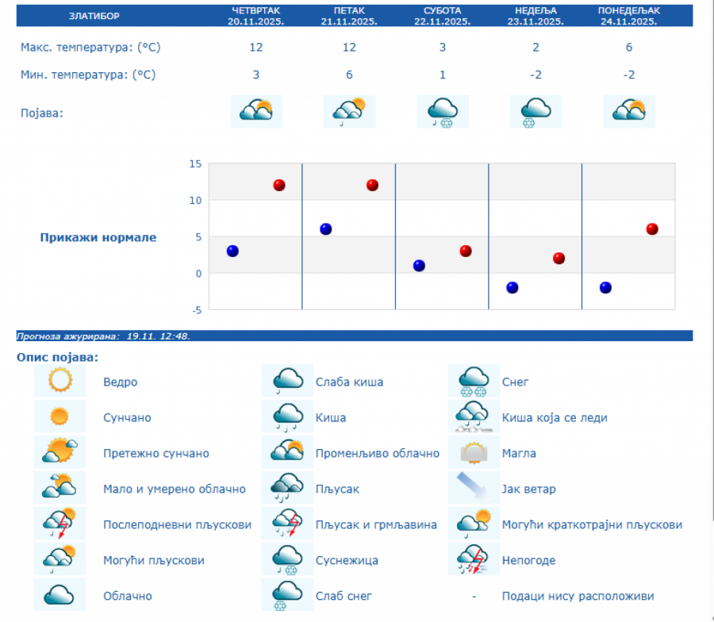This screenshot has width=714, height=622.
Task: Click the Послеподневни пљускови legend icon
Action: pyautogui.click(x=59, y=524)
